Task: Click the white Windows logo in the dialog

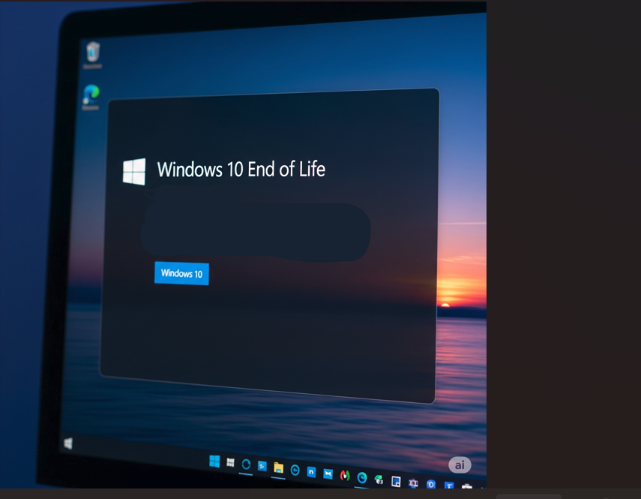Action: [x=134, y=171]
